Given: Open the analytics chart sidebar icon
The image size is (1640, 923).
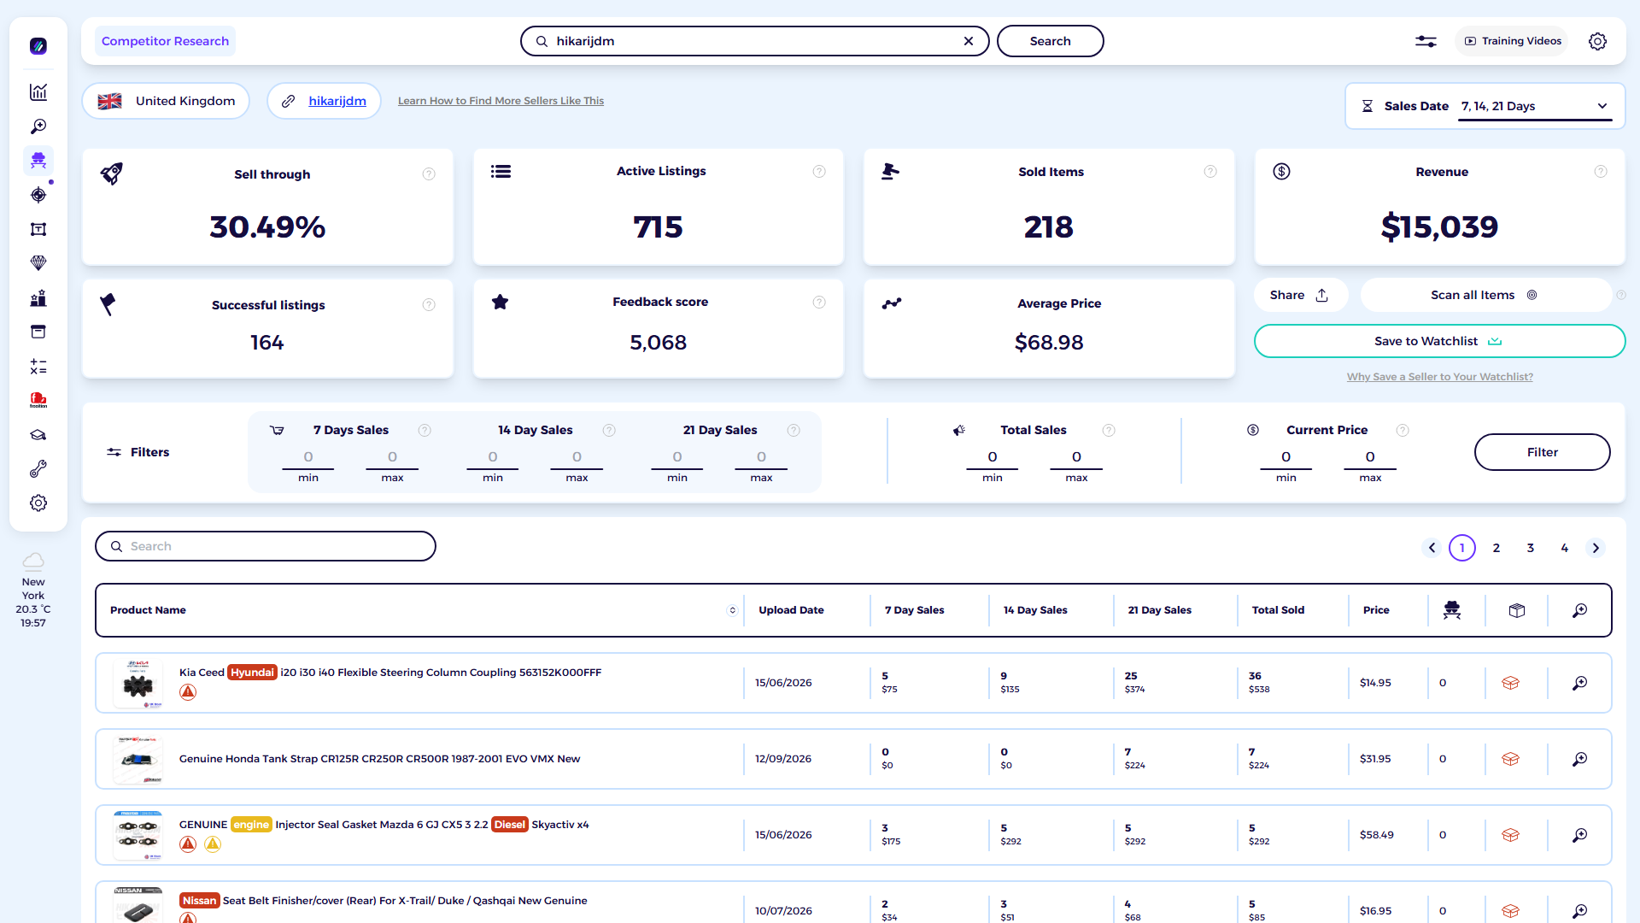Looking at the screenshot, I should point(38,92).
